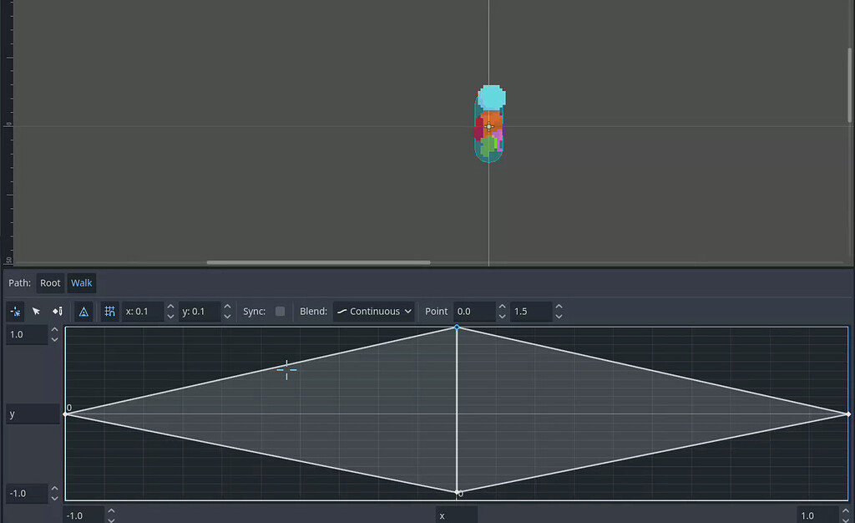Enable the Sync checkbox
This screenshot has height=523, width=855.
tap(280, 311)
